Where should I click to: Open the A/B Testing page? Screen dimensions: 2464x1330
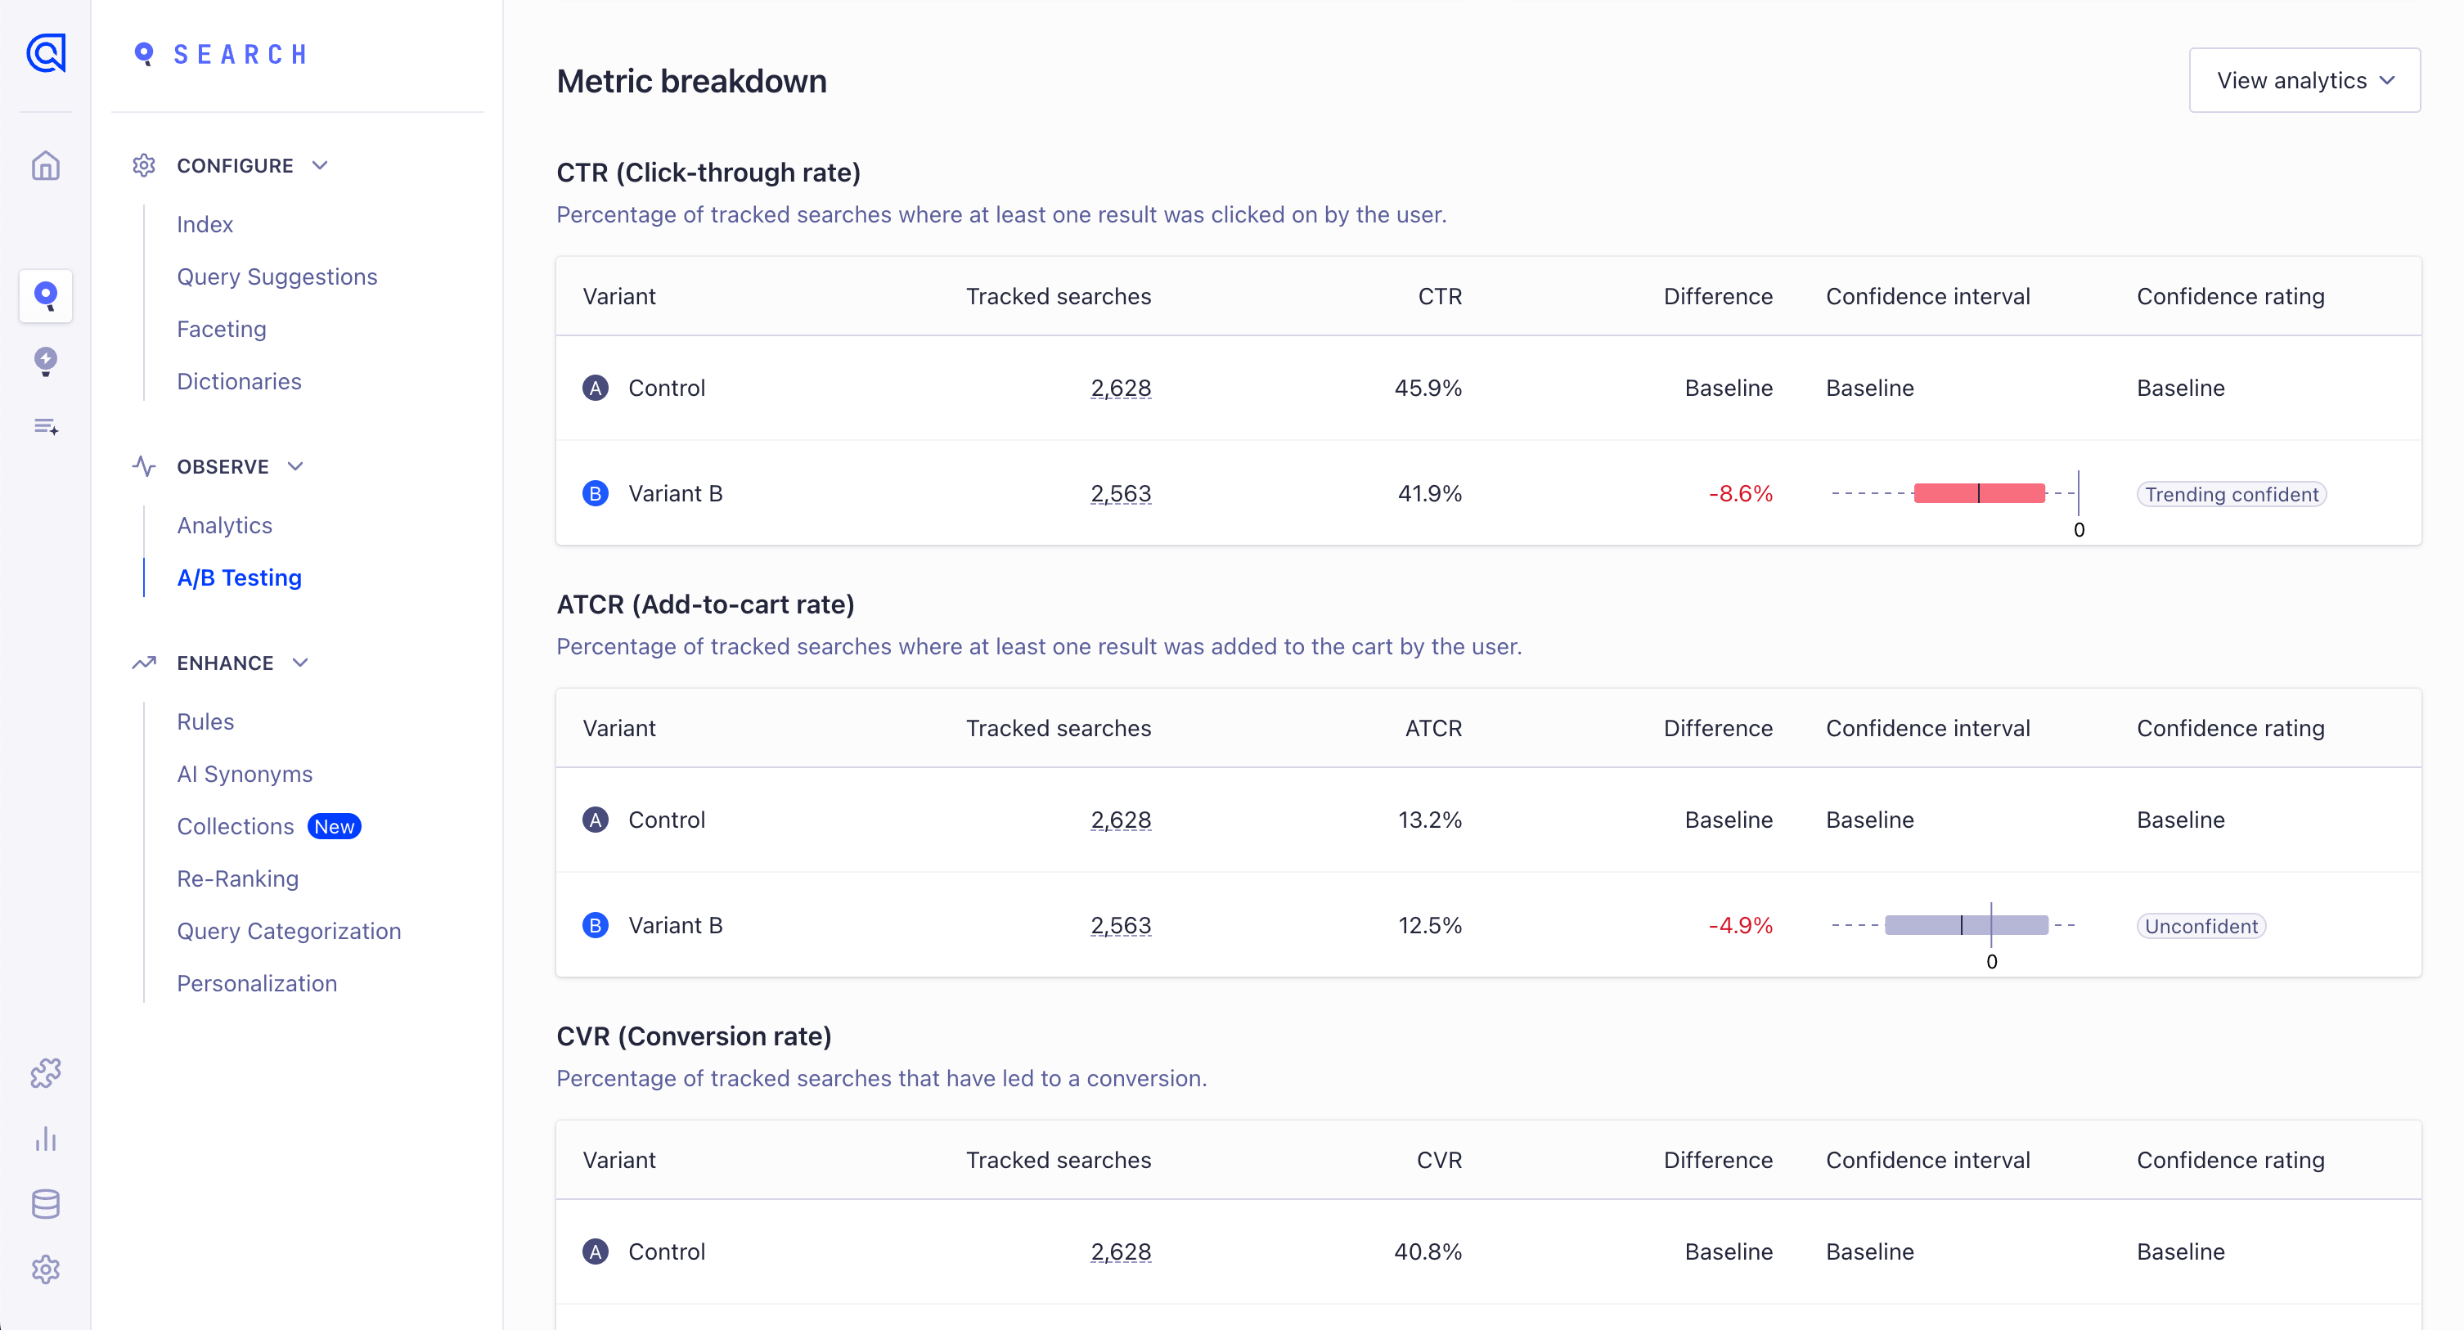click(238, 577)
